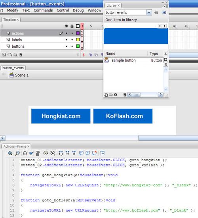
Task: Open the Debug options icon
Action: pos(53,153)
